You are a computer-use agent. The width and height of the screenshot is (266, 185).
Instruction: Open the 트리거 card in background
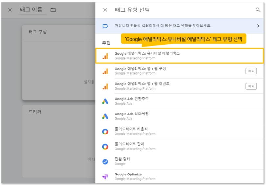(59, 141)
